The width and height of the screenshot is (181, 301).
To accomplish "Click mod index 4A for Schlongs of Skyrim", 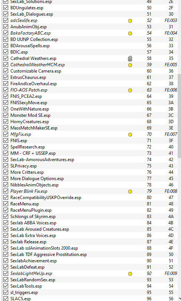I will pyautogui.click(x=171, y=217).
